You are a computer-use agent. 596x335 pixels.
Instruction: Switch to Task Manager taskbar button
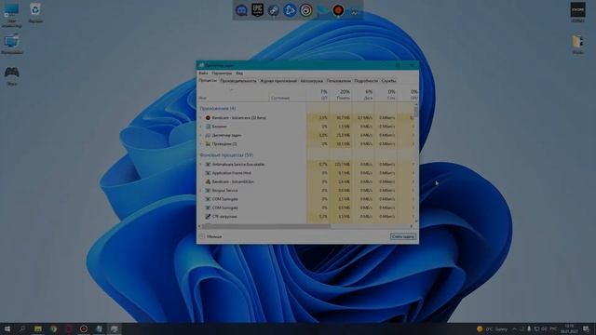[x=114, y=328]
